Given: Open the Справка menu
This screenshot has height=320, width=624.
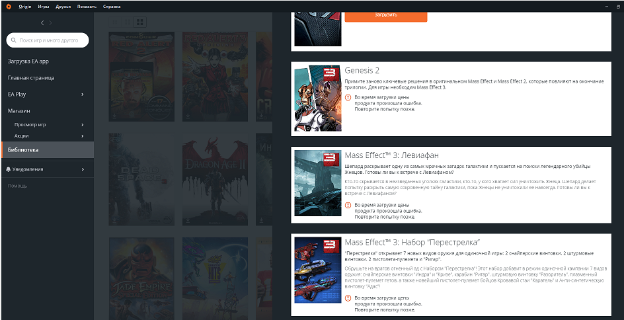Looking at the screenshot, I should [112, 7].
